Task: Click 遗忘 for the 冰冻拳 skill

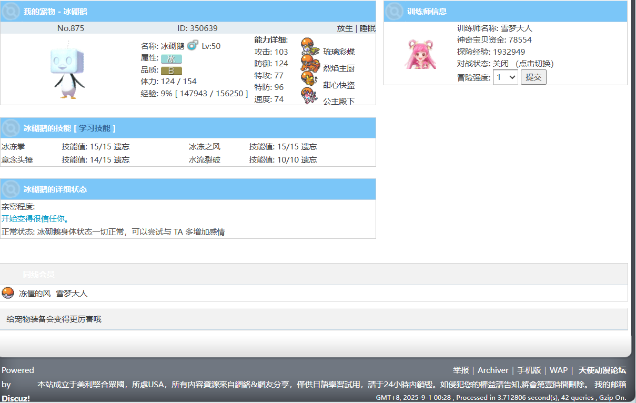Action: click(122, 147)
